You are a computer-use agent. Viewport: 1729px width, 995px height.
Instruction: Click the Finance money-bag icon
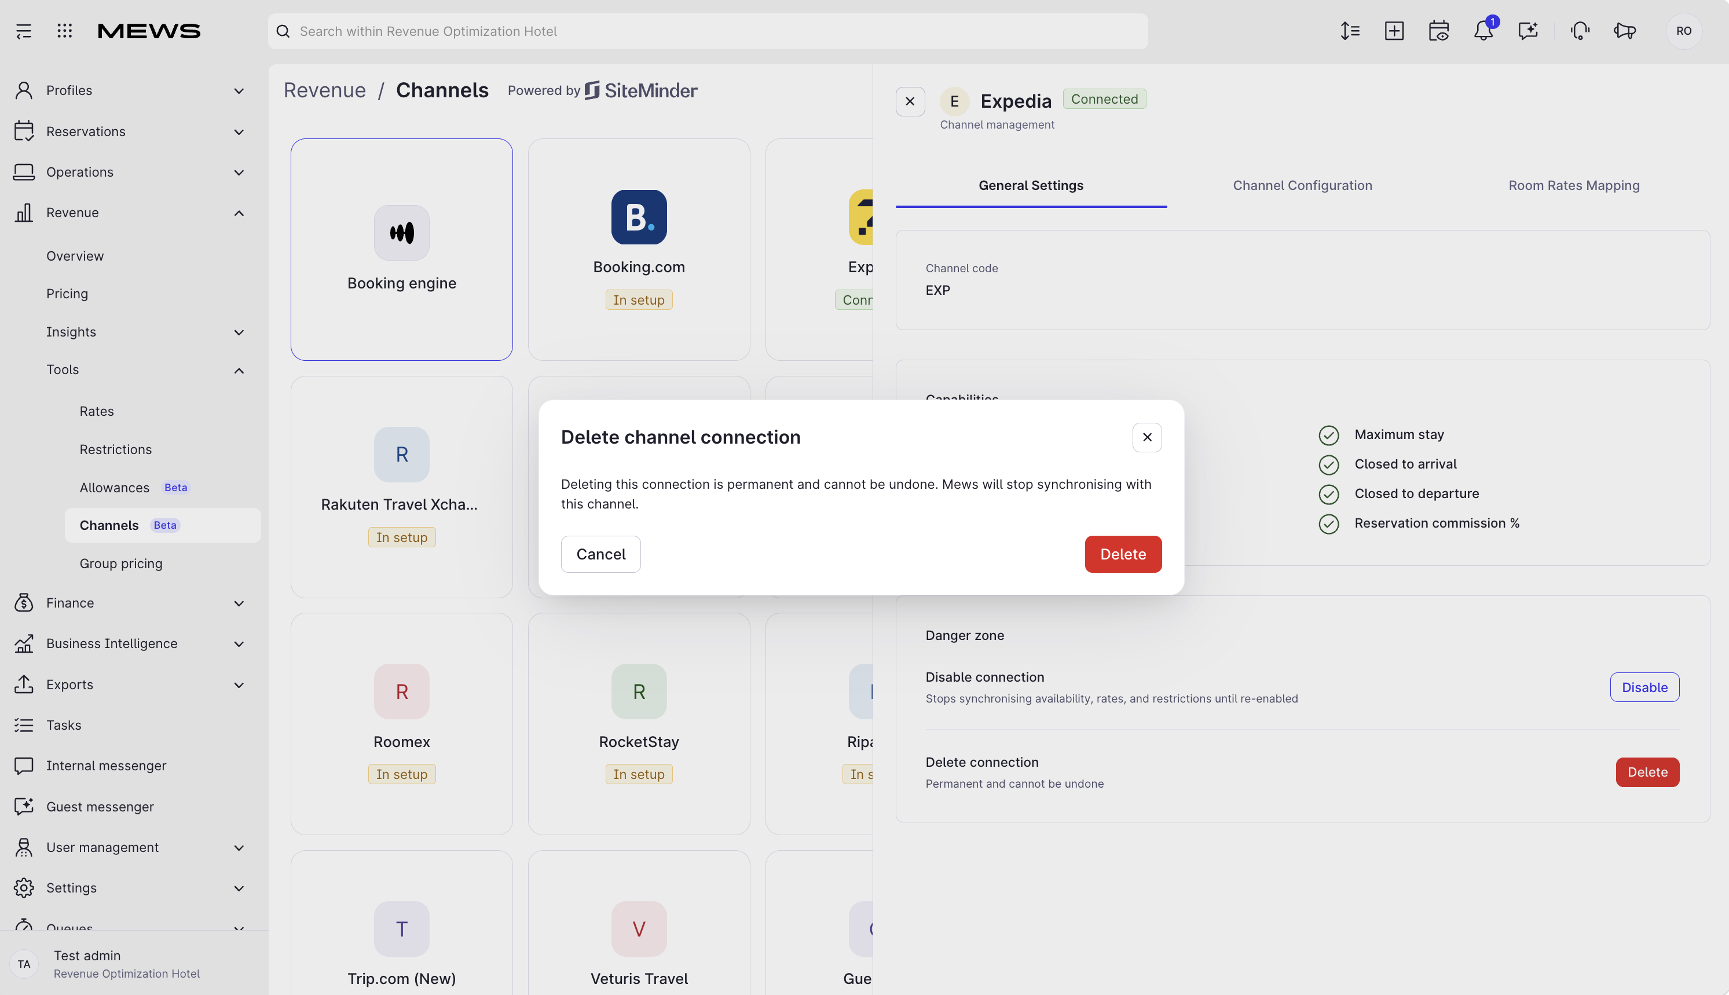click(x=24, y=603)
